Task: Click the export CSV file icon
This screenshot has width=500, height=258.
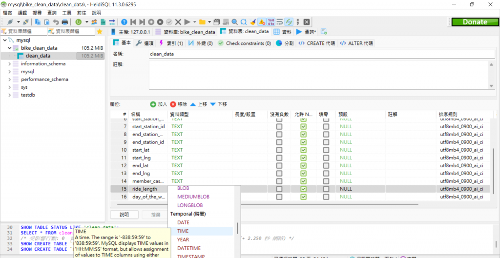Action: click(103, 22)
